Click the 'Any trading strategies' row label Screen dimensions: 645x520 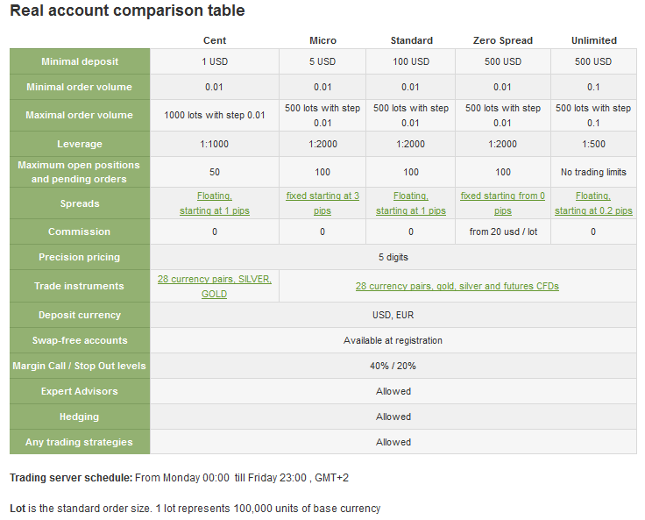(x=80, y=442)
